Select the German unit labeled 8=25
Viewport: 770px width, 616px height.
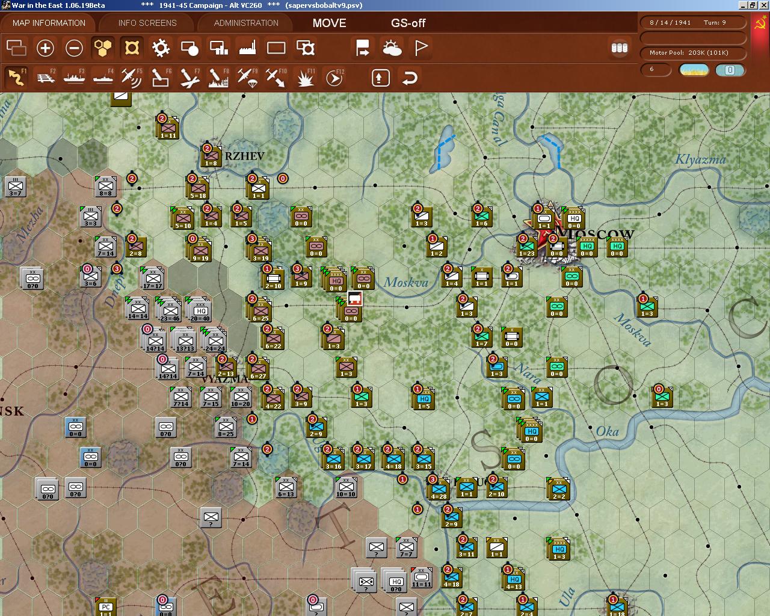(226, 427)
